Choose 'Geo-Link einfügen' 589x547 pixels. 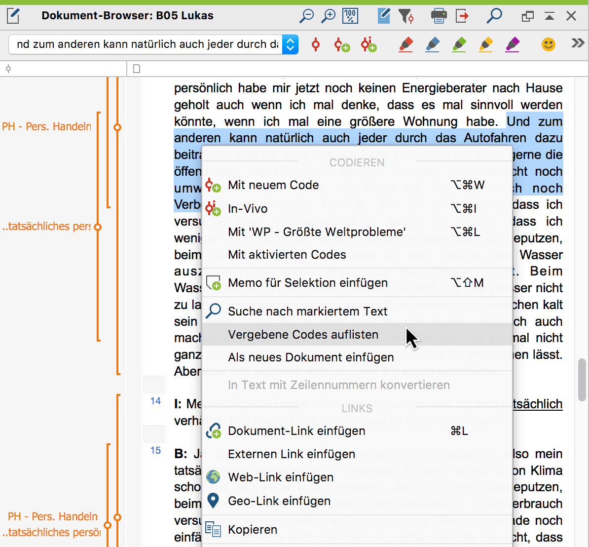tap(357, 501)
